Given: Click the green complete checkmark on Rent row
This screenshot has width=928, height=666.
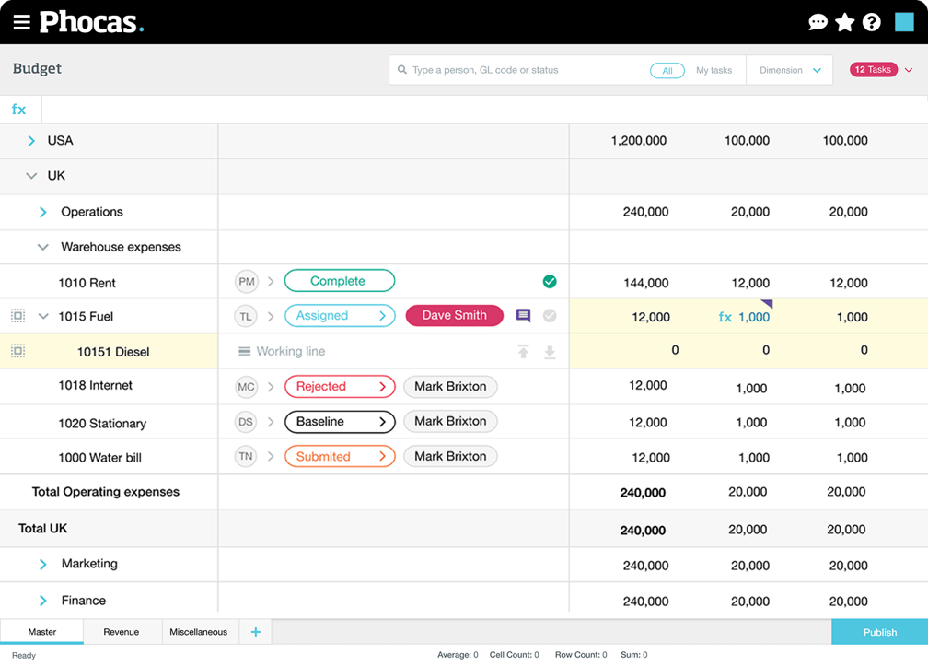Looking at the screenshot, I should click(550, 282).
